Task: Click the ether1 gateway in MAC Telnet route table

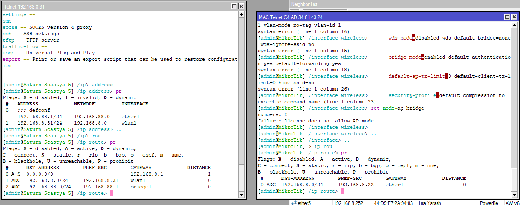Action: pos(395,185)
